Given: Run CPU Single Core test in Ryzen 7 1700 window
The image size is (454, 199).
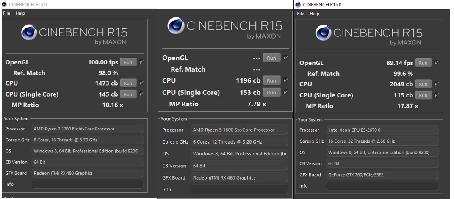Looking at the screenshot, I should coord(128,94).
